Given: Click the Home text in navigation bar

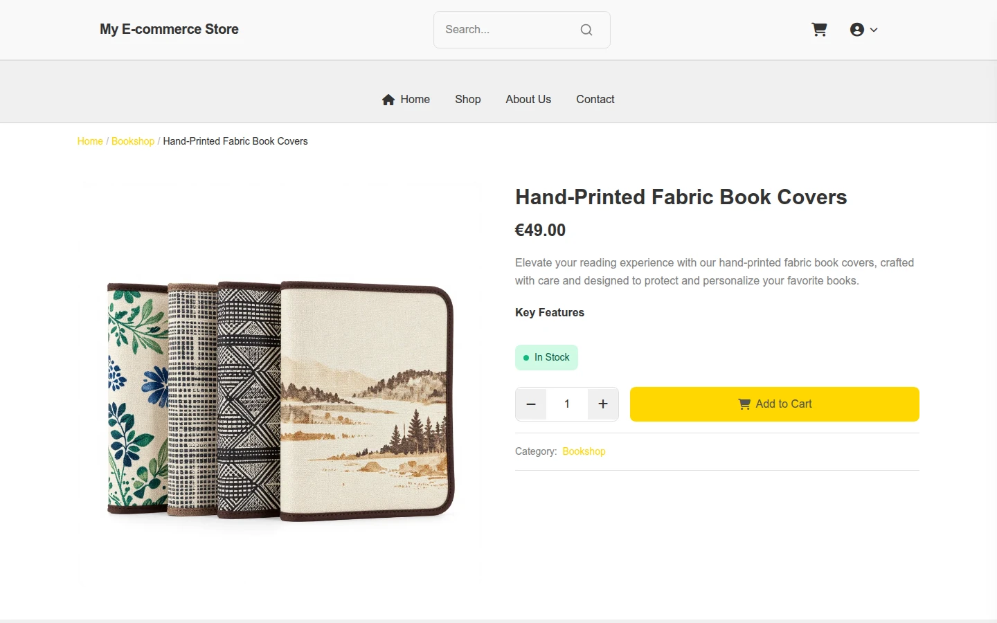Looking at the screenshot, I should pos(415,100).
